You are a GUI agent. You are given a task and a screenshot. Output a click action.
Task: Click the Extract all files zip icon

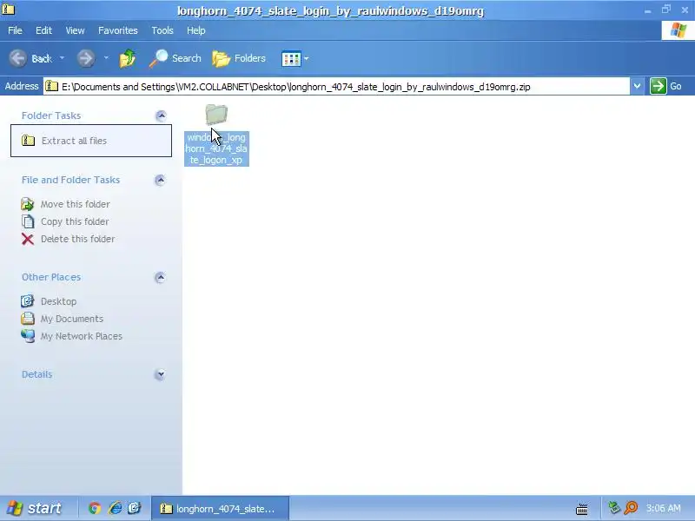tap(28, 141)
